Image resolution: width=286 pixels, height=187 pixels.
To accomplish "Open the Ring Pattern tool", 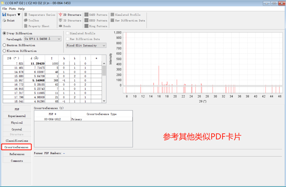I will 87,26.
